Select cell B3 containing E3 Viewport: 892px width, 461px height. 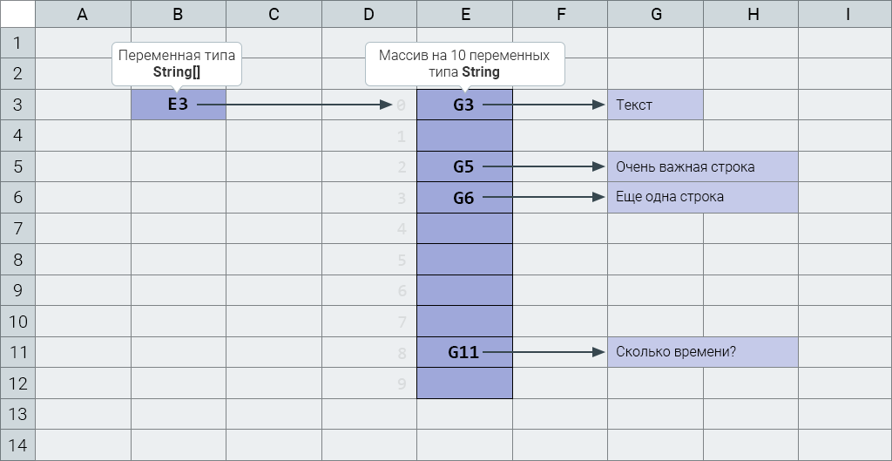pyautogui.click(x=179, y=105)
